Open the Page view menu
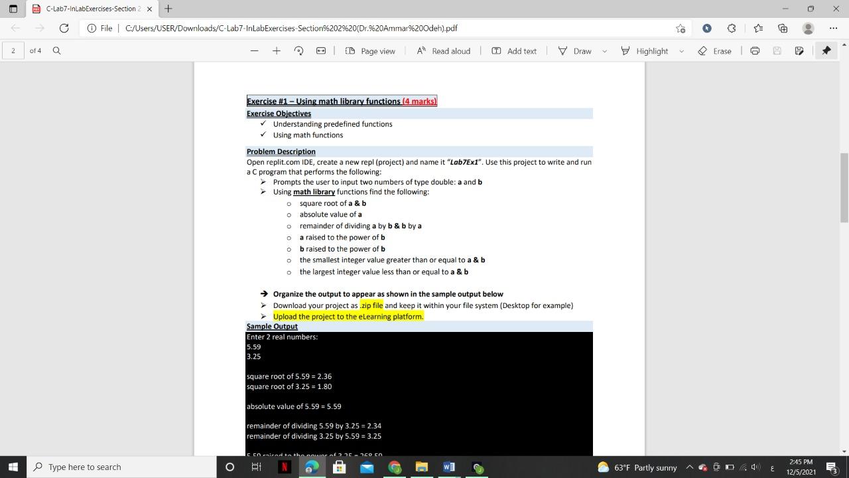 coord(369,50)
